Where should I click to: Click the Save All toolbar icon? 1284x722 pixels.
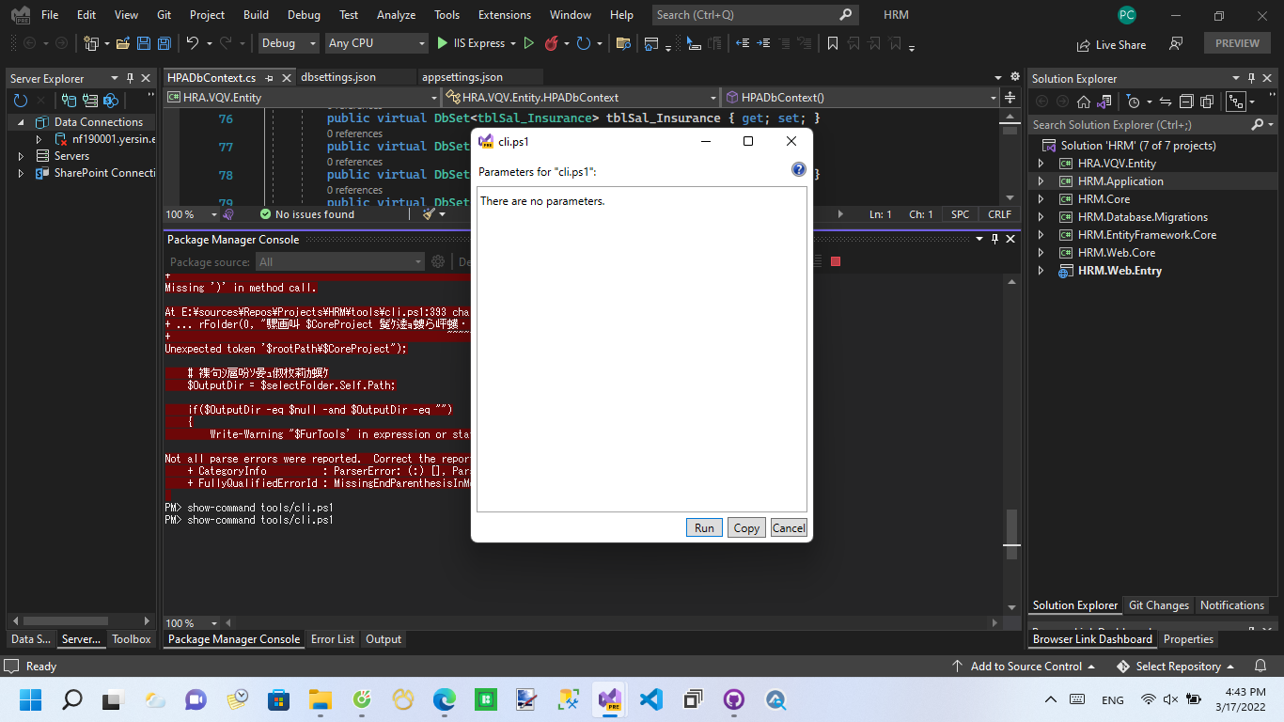pos(164,43)
